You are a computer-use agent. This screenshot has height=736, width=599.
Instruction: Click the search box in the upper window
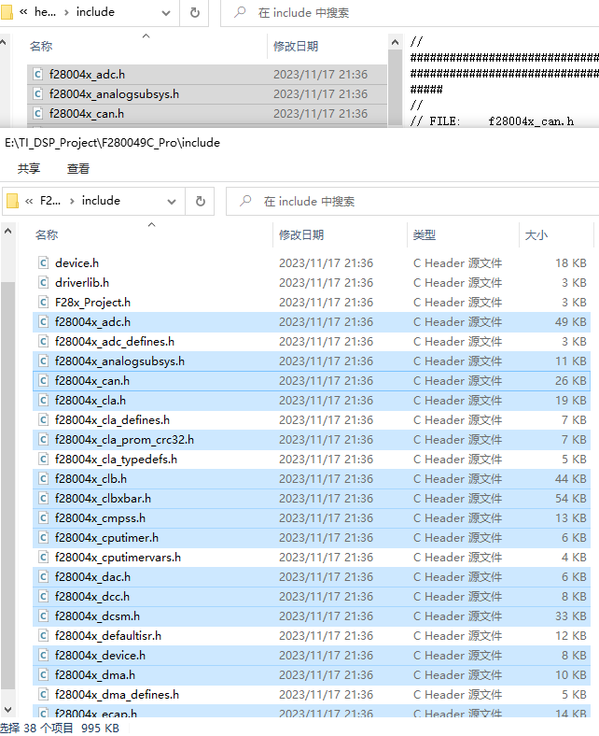(411, 13)
